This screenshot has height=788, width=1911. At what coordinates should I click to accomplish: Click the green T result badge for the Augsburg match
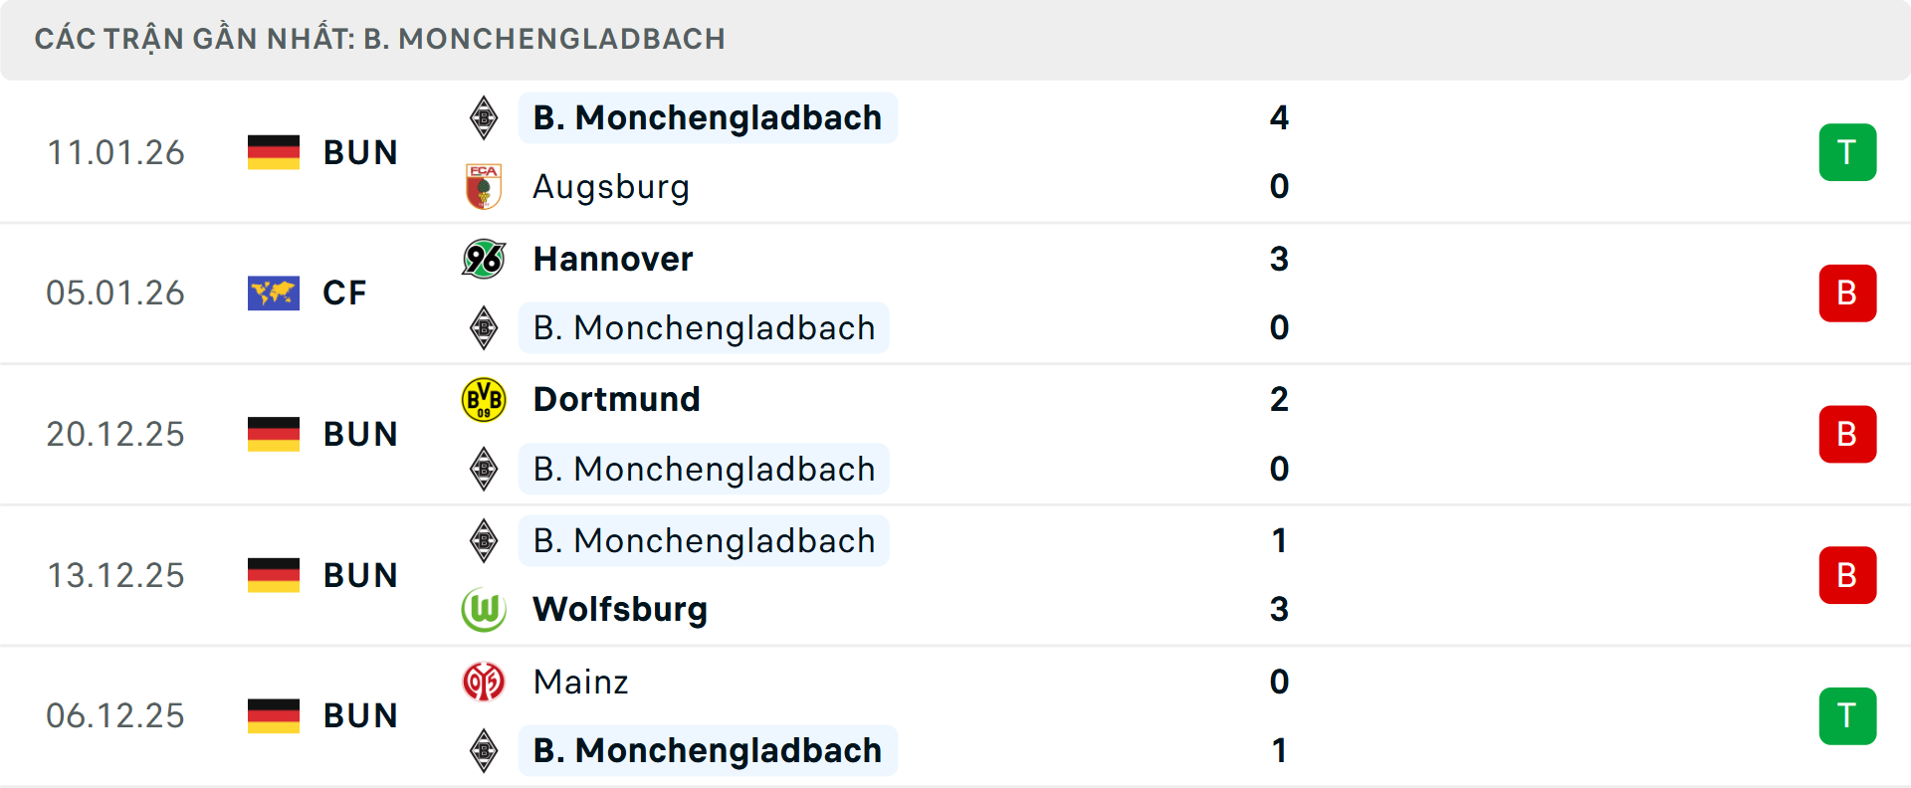tap(1847, 151)
